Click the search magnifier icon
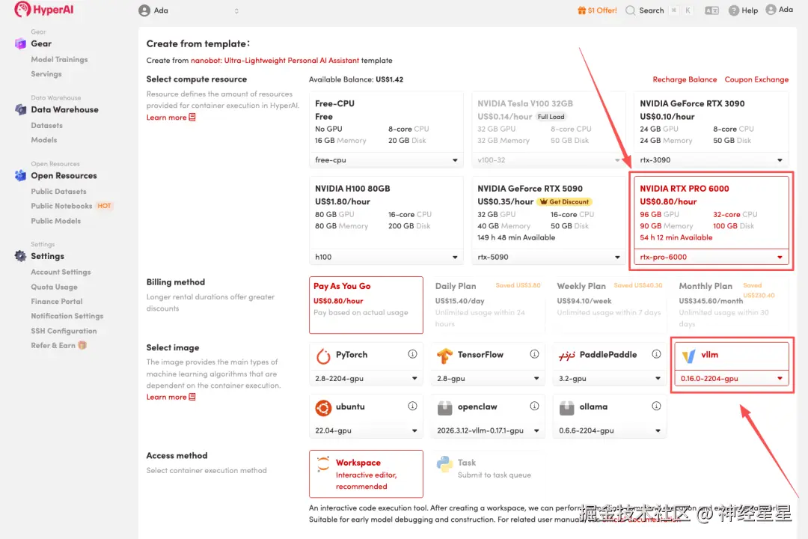808x539 pixels. point(630,10)
